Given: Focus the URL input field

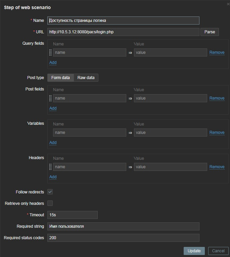Looking at the screenshot, I should click(x=123, y=32).
